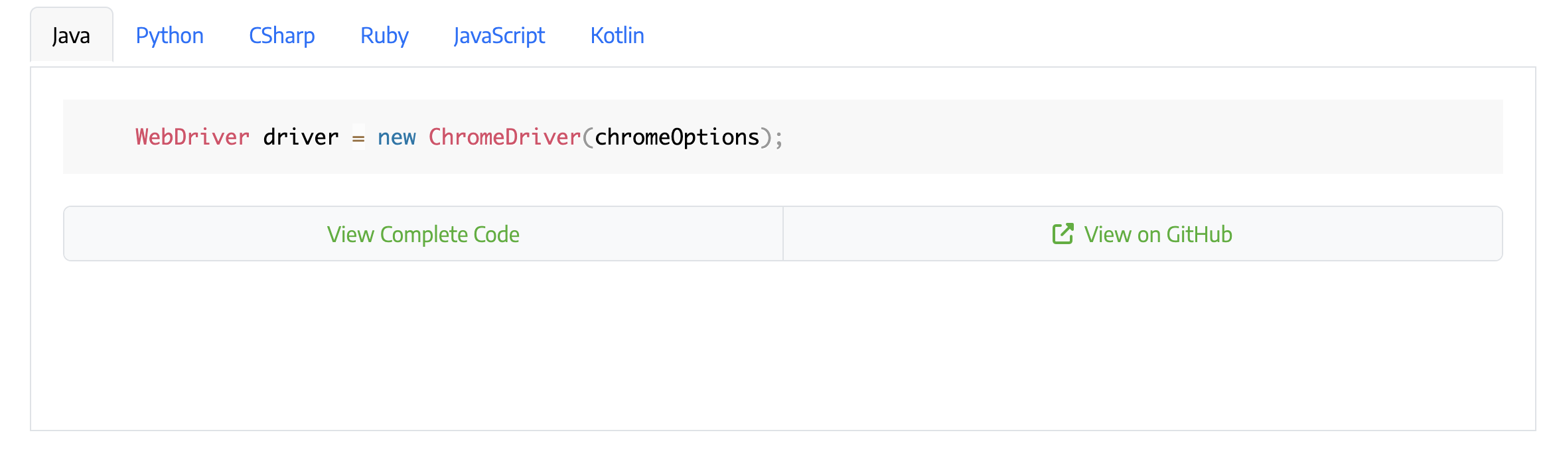The width and height of the screenshot is (1549, 467).
Task: Select the Java tab
Action: pyautogui.click(x=72, y=35)
